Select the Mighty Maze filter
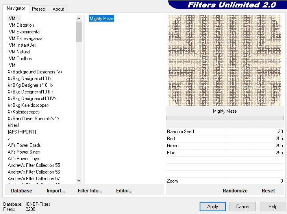 [102, 18]
